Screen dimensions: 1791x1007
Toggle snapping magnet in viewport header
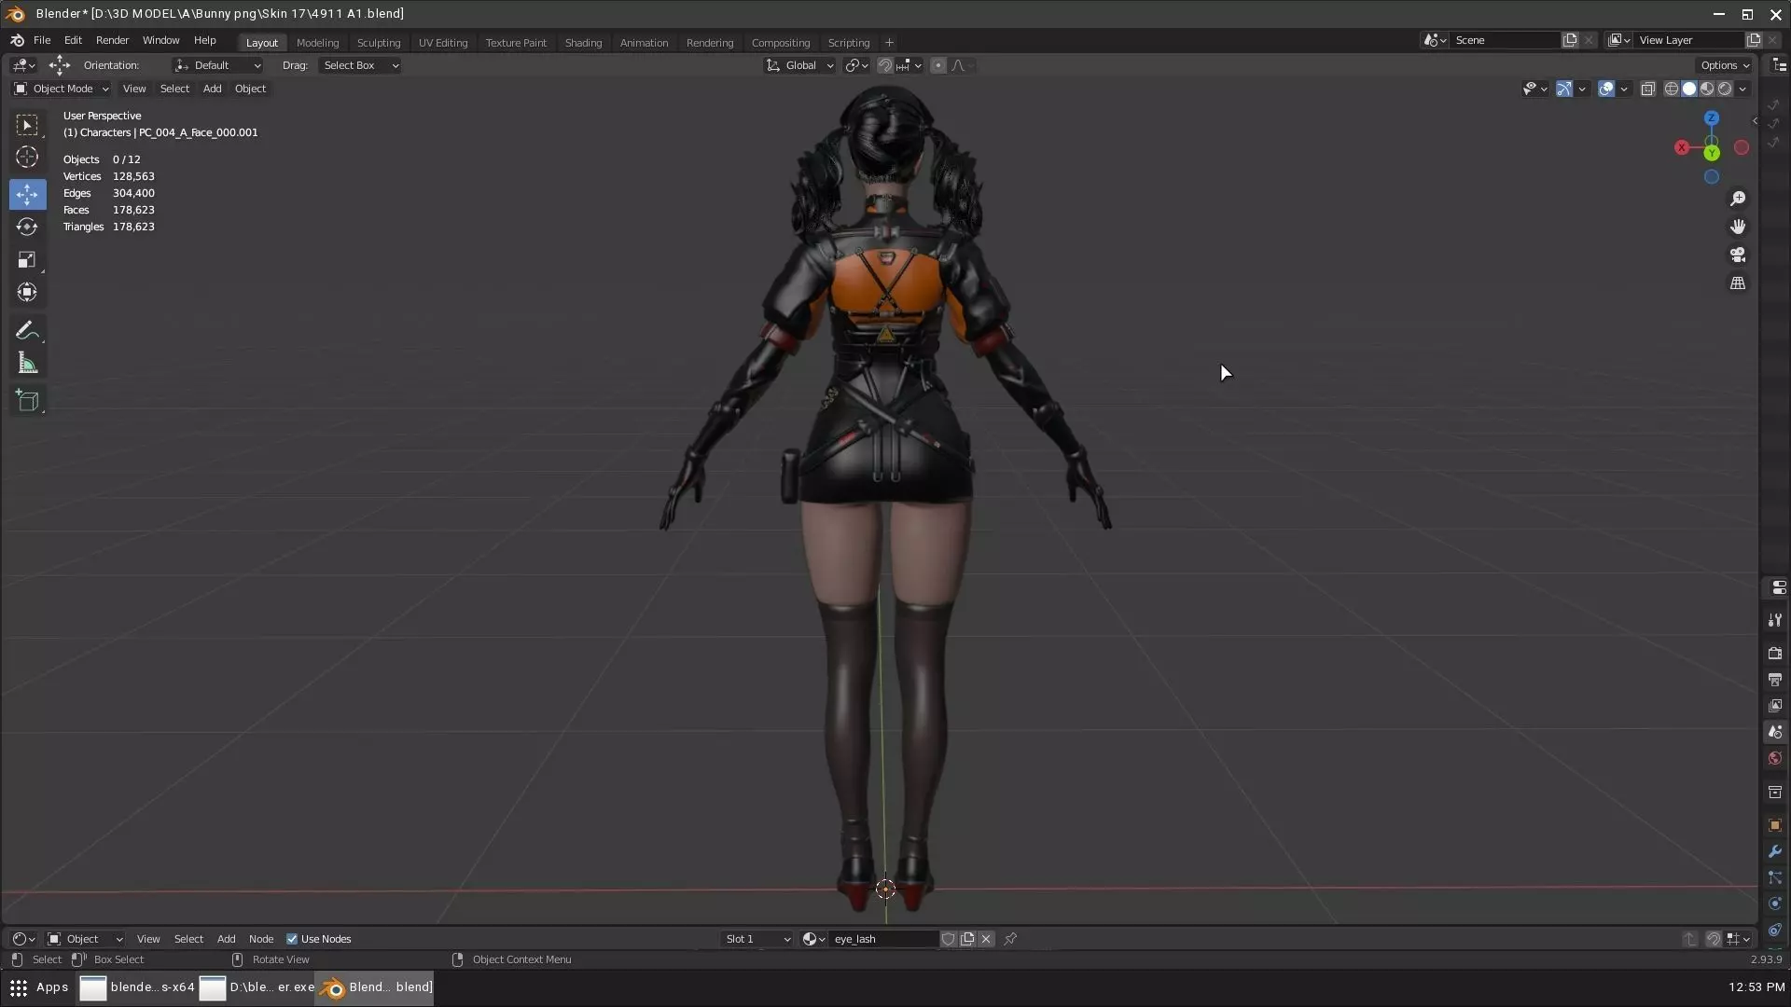(x=885, y=65)
